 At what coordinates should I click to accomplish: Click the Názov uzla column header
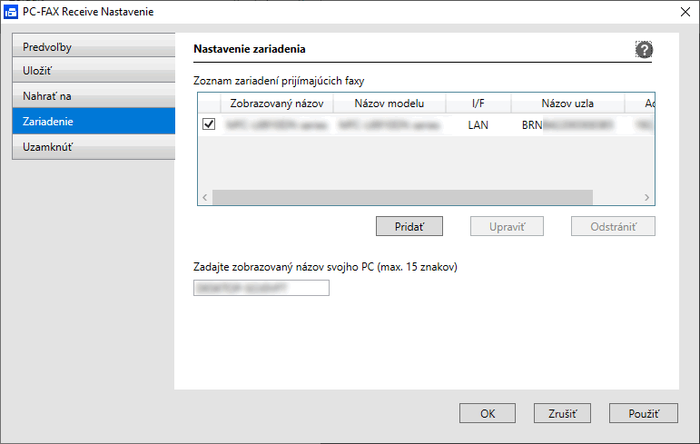click(x=567, y=104)
